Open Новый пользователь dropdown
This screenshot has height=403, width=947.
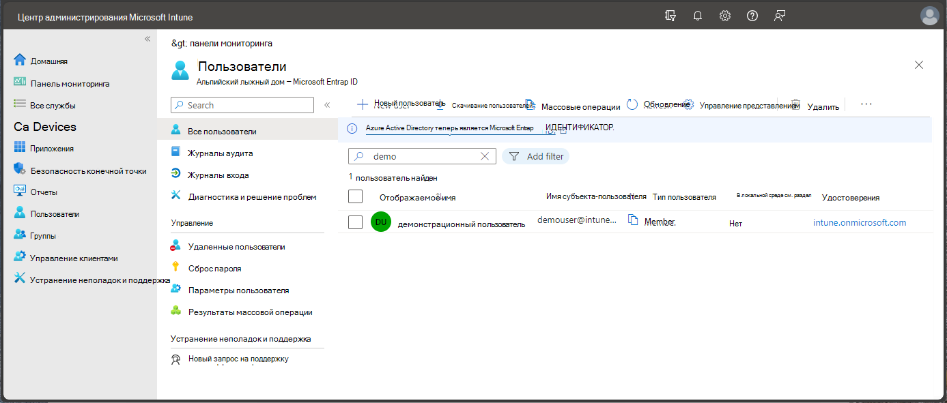pyautogui.click(x=401, y=104)
